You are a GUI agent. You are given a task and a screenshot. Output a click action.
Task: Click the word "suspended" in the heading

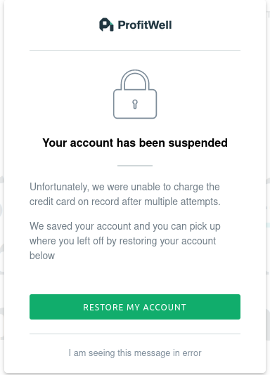[x=198, y=143]
